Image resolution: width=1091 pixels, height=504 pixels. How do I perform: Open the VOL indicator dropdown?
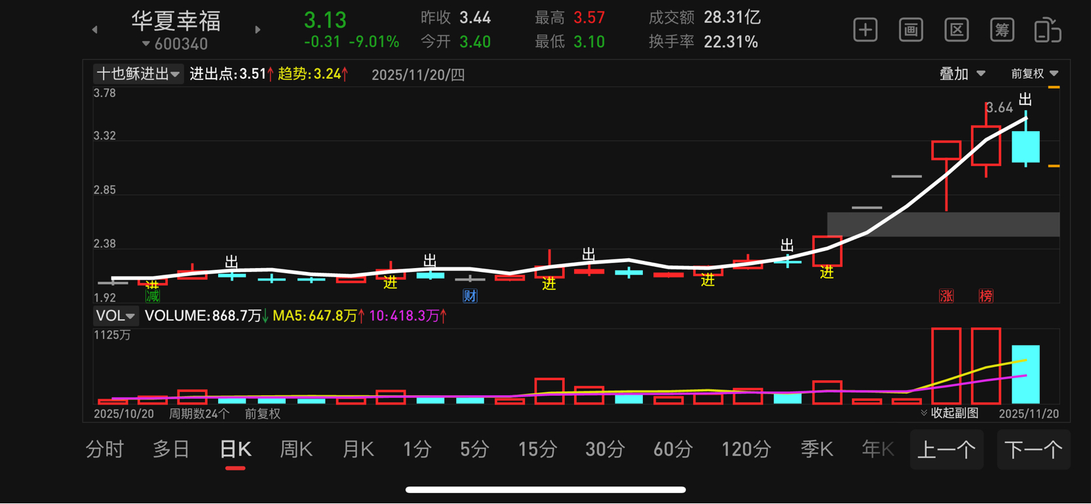pos(115,316)
